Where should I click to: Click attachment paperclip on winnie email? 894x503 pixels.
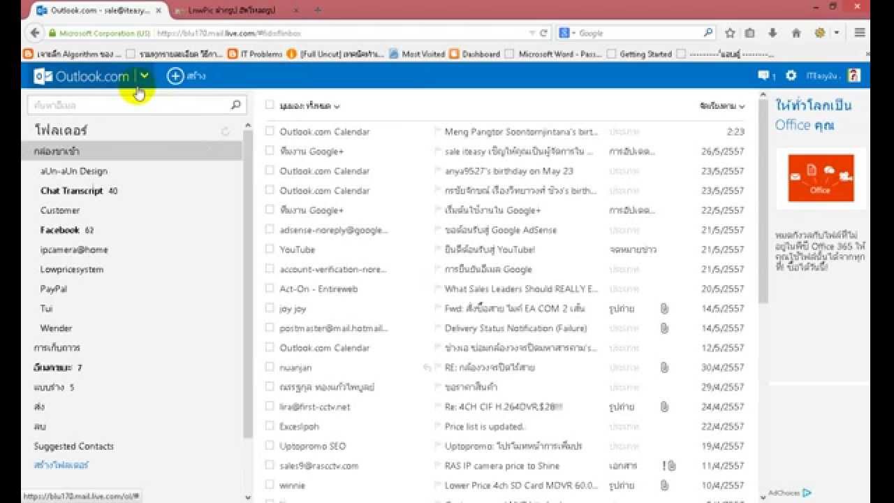(x=664, y=485)
